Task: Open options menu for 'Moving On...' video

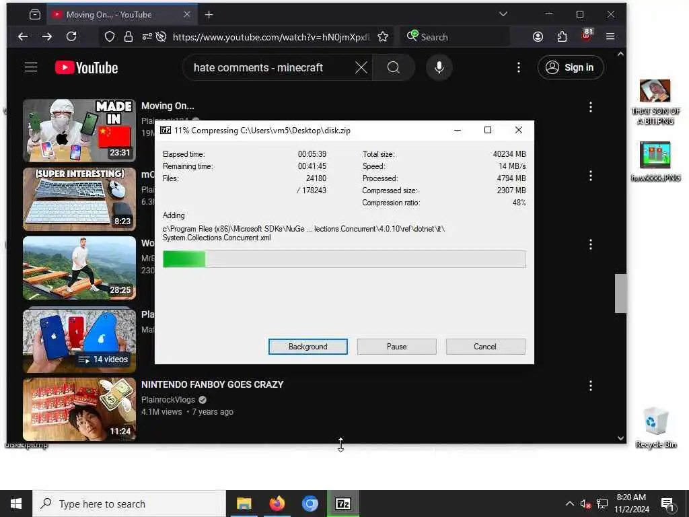Action: coord(591,107)
